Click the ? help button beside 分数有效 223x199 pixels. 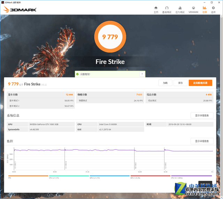(x=142, y=74)
